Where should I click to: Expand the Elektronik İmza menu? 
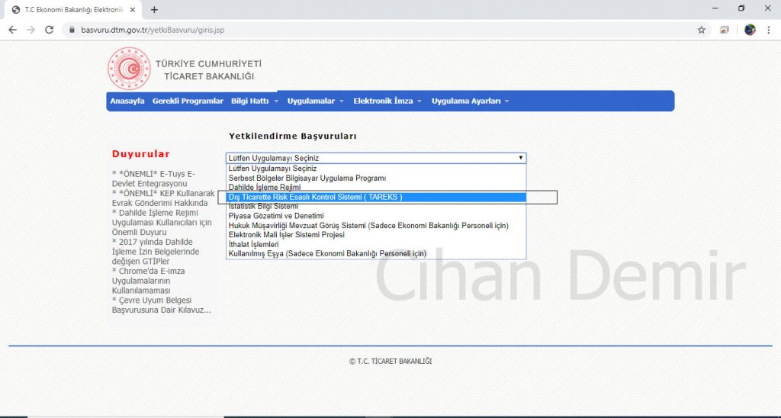pyautogui.click(x=387, y=101)
